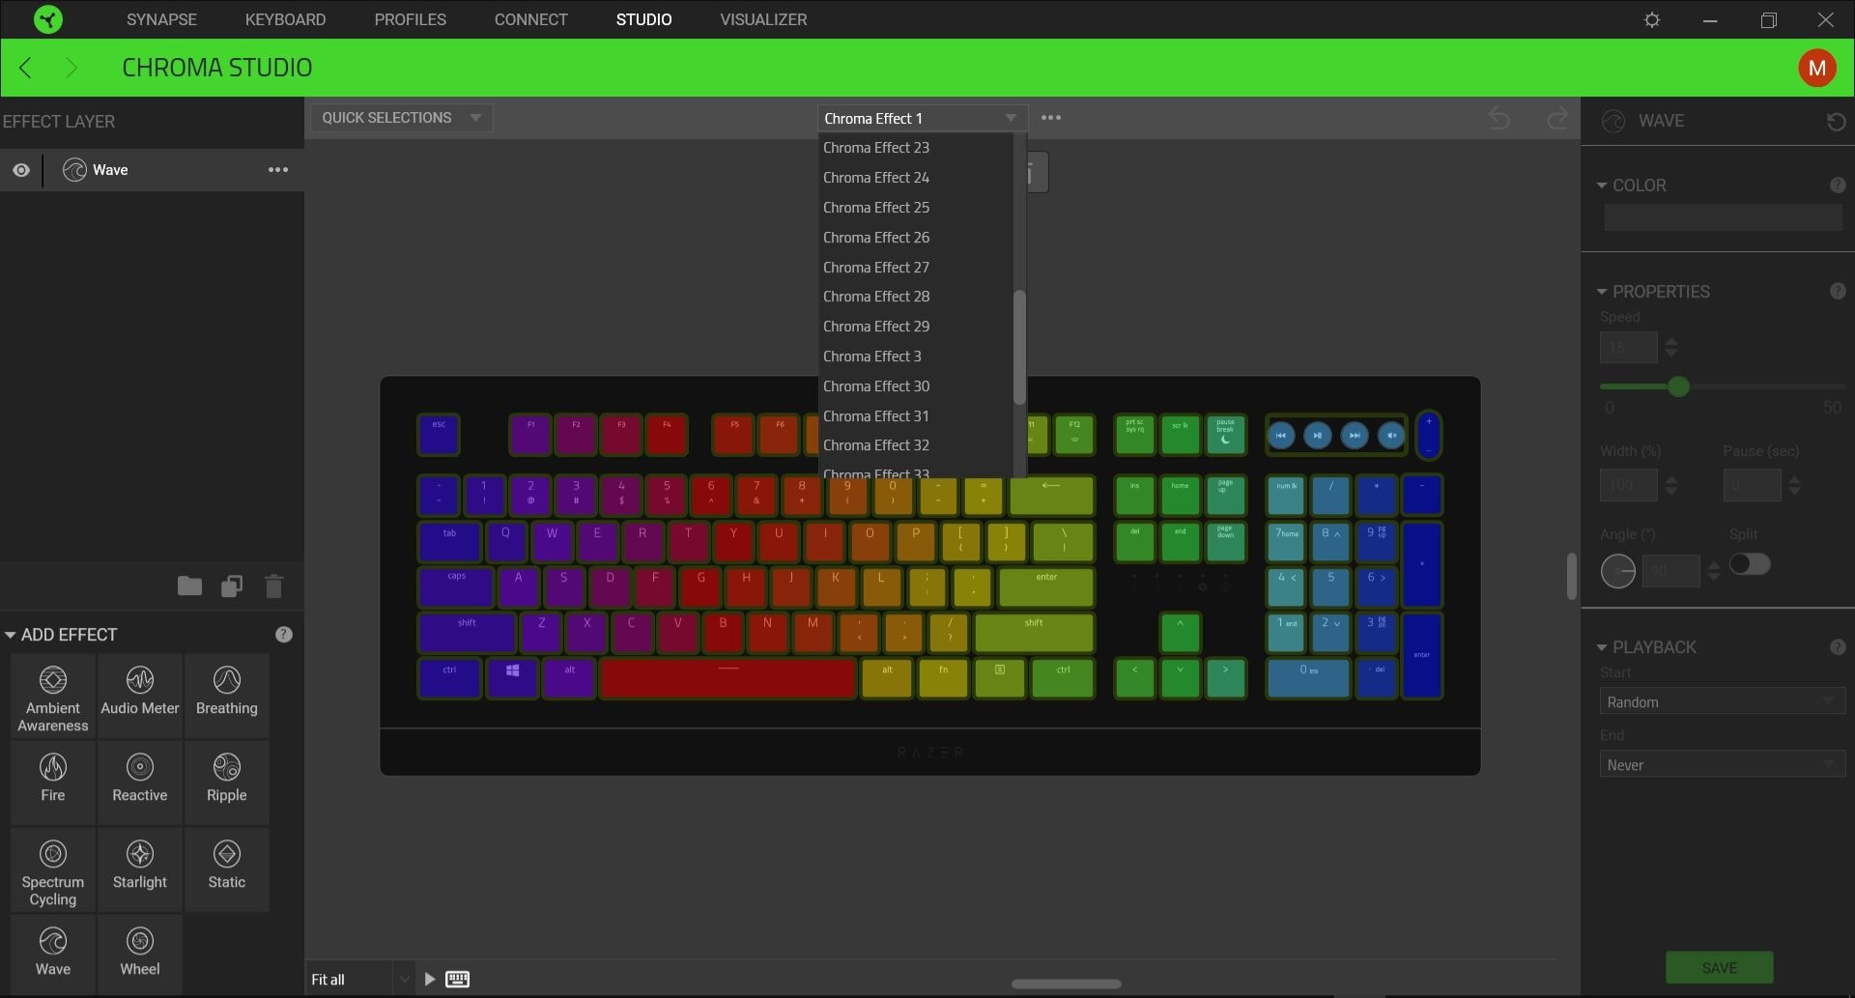Viewport: 1855px width, 998px height.
Task: Select Chroma Effect 30 from list
Action: [915, 386]
